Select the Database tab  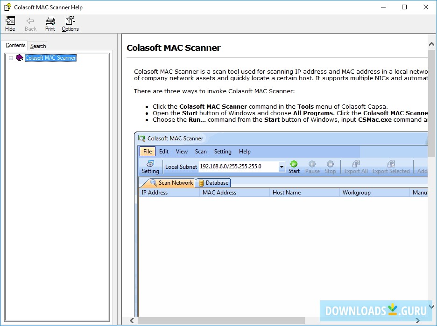click(x=213, y=183)
